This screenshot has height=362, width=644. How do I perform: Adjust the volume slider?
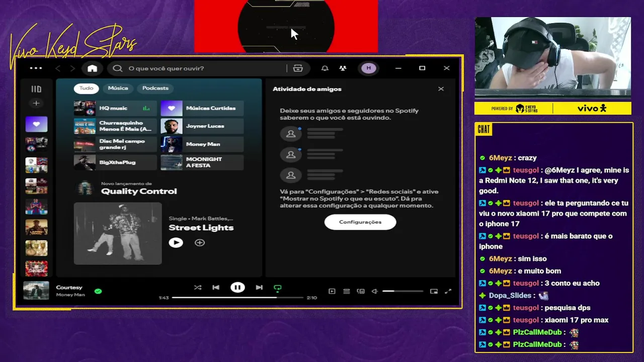tap(403, 291)
